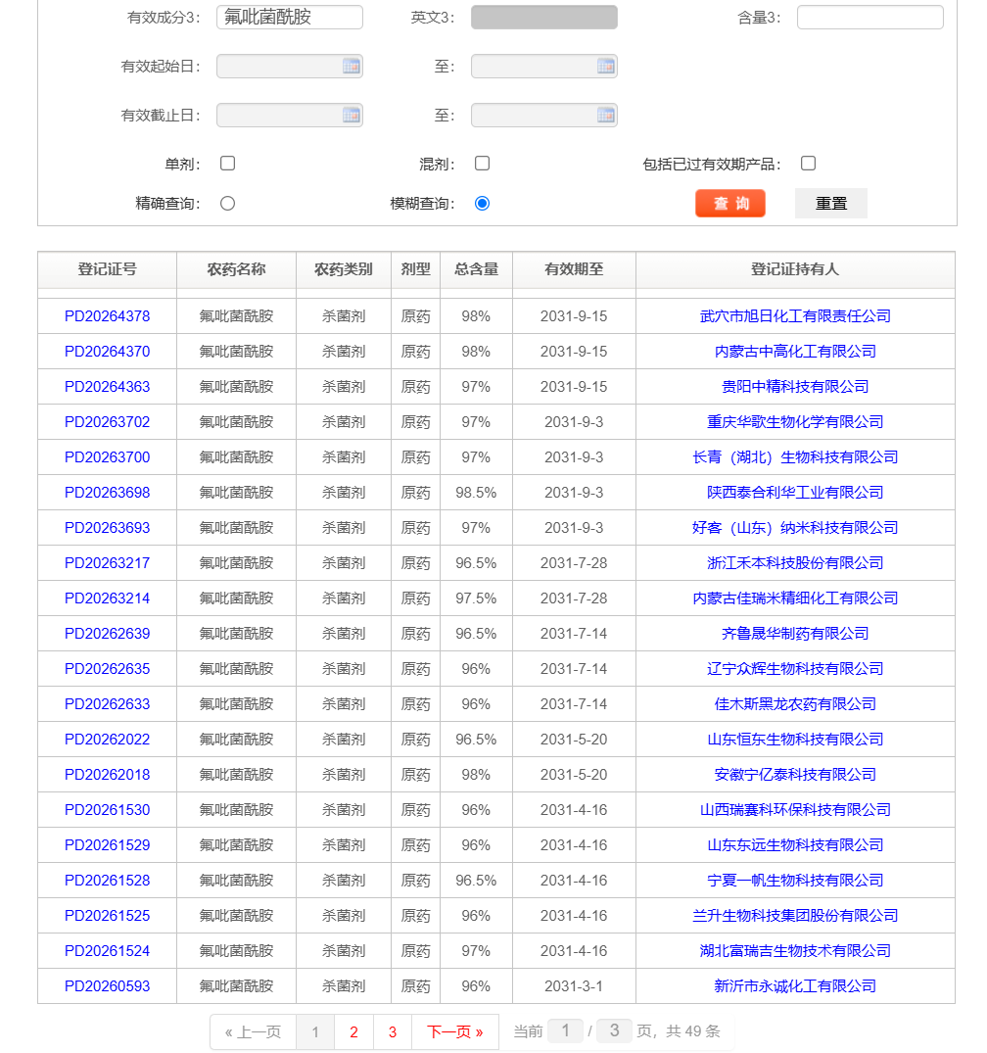Open holder 长青（湖北）生物科技有限公司
The height and width of the screenshot is (1053, 987).
(795, 457)
